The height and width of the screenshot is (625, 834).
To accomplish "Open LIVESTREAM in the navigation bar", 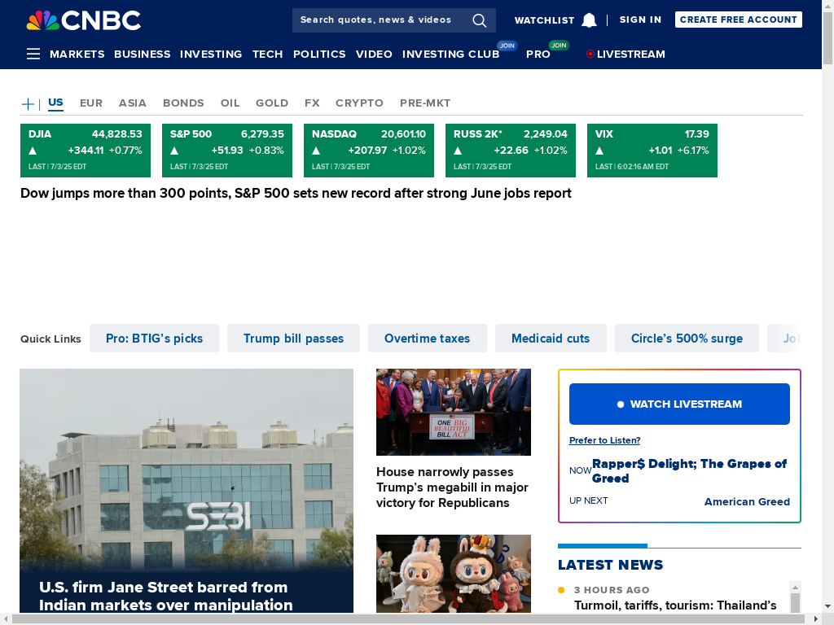I will point(631,55).
